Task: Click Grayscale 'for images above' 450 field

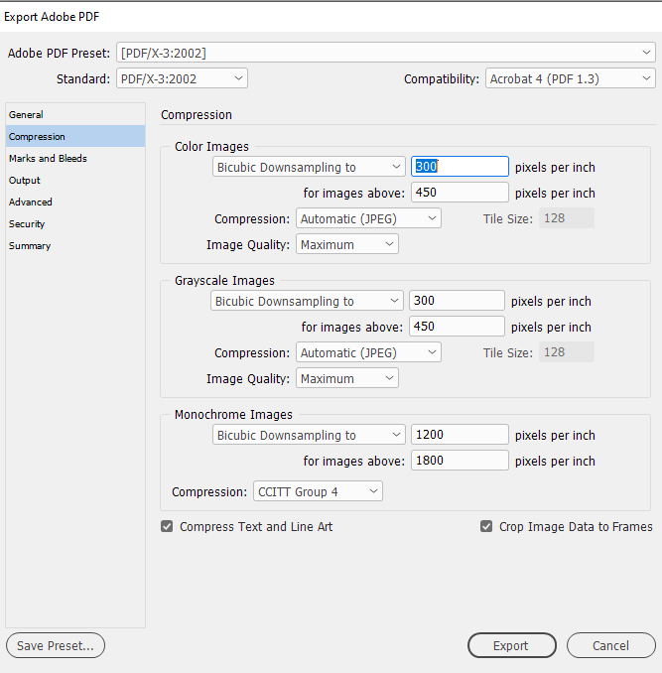Action: pyautogui.click(x=457, y=327)
